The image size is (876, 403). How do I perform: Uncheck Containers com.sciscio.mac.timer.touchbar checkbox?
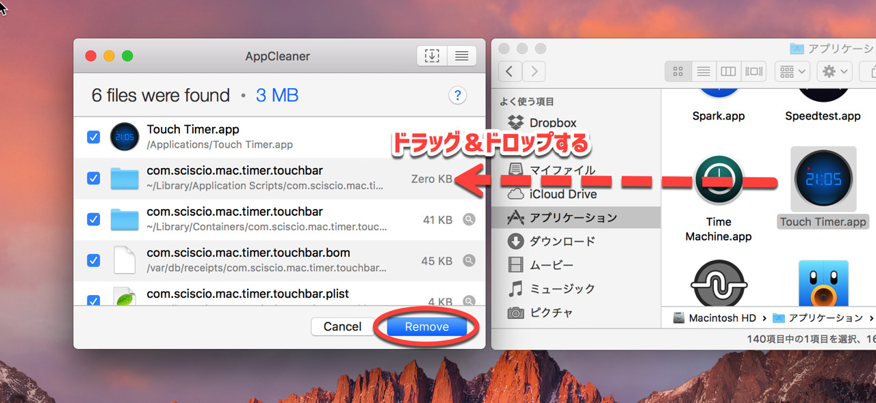pos(94,219)
